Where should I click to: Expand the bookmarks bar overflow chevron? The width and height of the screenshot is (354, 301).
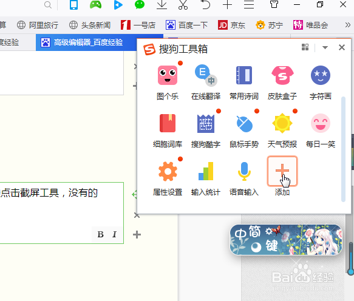pos(348,25)
